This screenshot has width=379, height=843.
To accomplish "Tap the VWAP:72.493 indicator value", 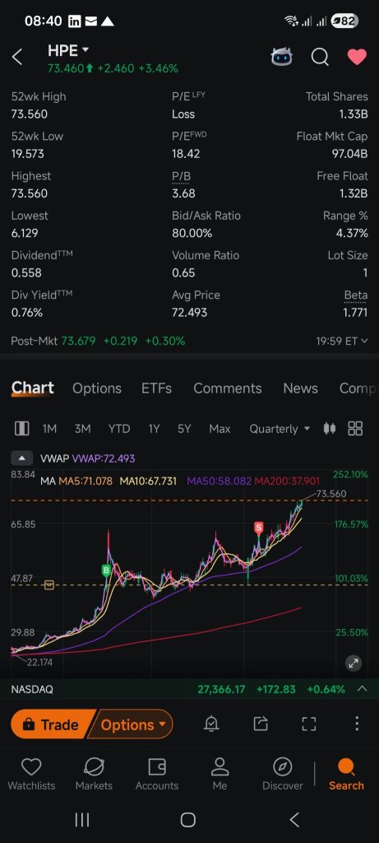I will coord(104,459).
